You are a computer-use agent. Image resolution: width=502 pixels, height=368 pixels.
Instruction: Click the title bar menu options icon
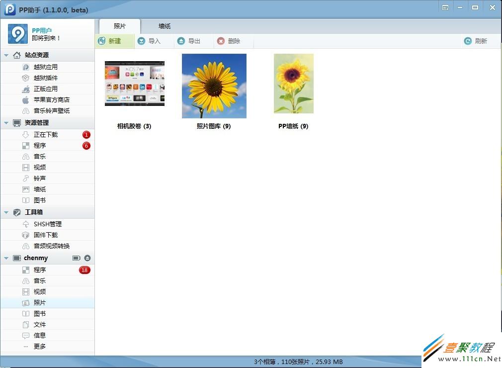tap(445, 7)
